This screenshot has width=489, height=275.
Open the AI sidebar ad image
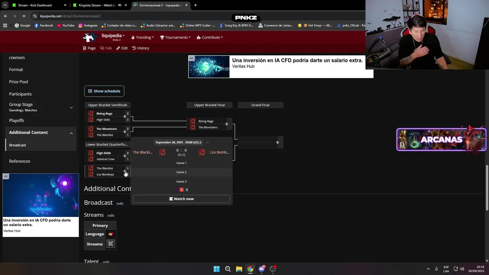[40, 195]
